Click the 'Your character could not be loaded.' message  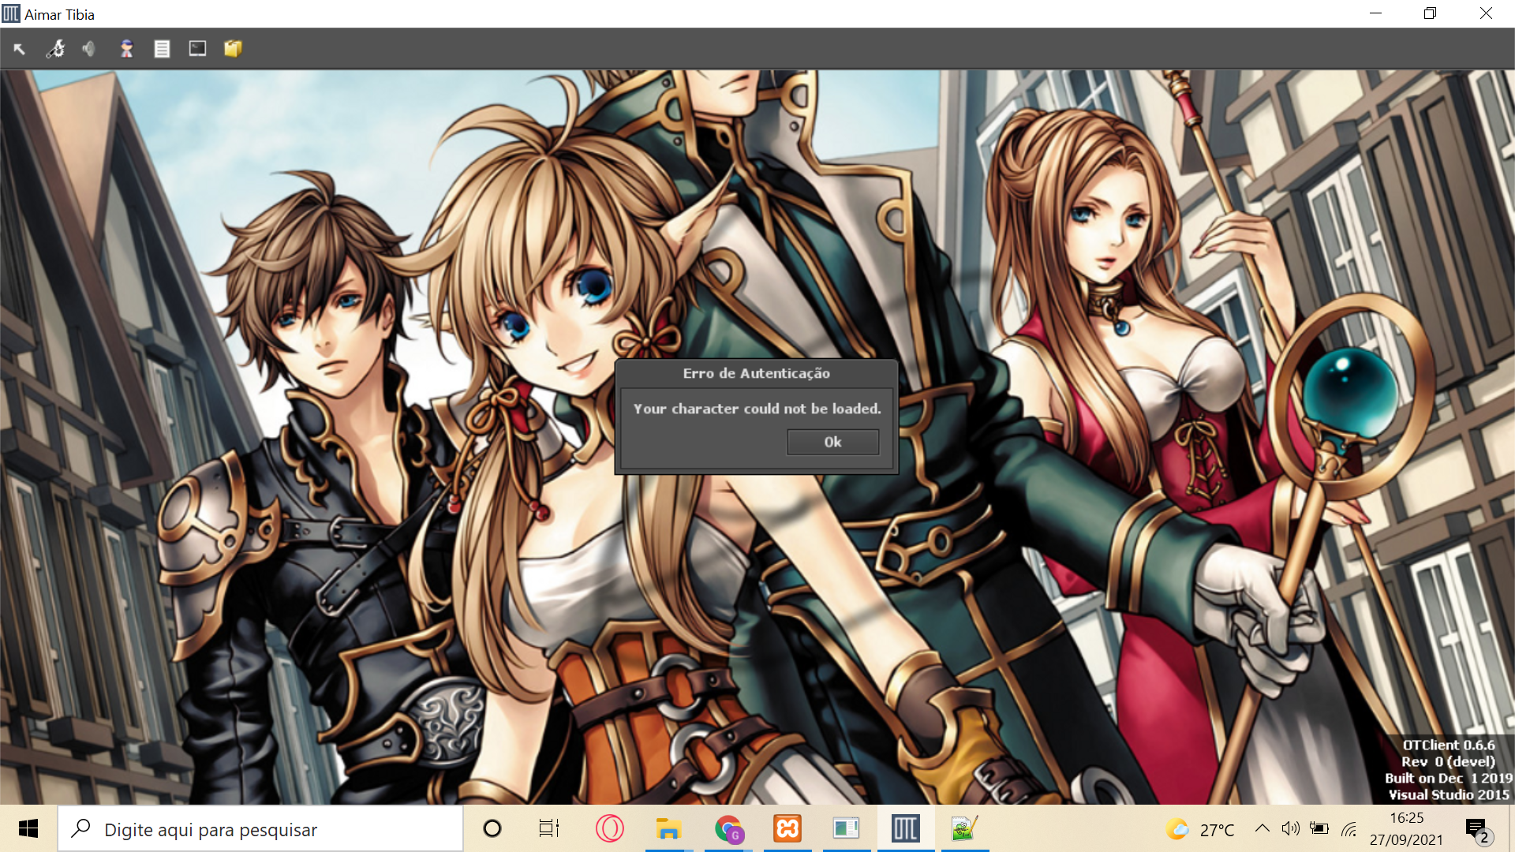tap(757, 409)
